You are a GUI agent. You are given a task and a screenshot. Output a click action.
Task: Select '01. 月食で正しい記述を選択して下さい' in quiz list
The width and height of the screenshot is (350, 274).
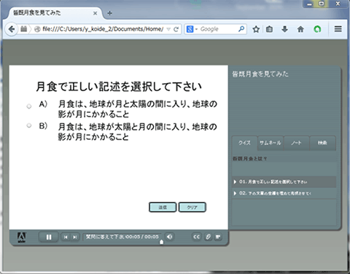pos(284,182)
